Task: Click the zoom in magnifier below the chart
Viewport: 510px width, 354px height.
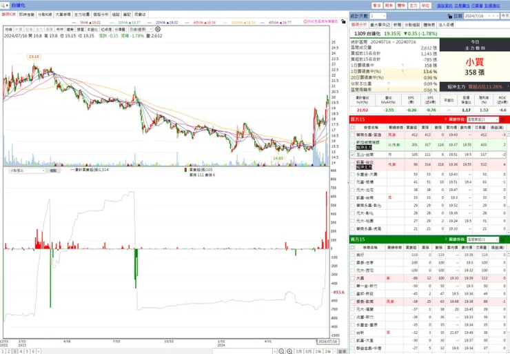Action: 289,351
